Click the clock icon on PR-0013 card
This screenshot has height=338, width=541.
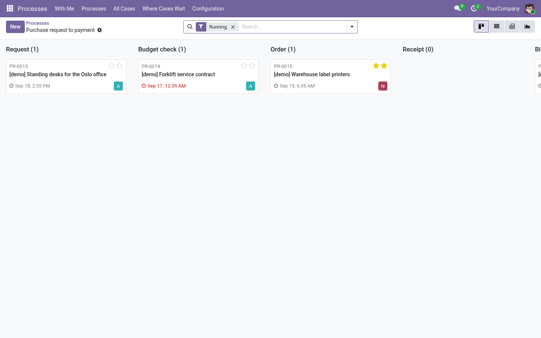pyautogui.click(x=11, y=86)
